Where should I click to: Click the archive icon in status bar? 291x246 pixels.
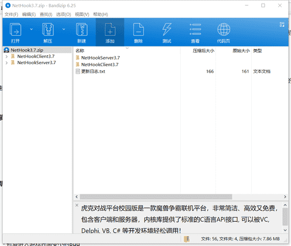click(x=186, y=239)
